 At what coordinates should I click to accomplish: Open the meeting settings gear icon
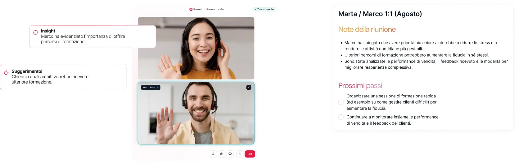click(x=240, y=154)
